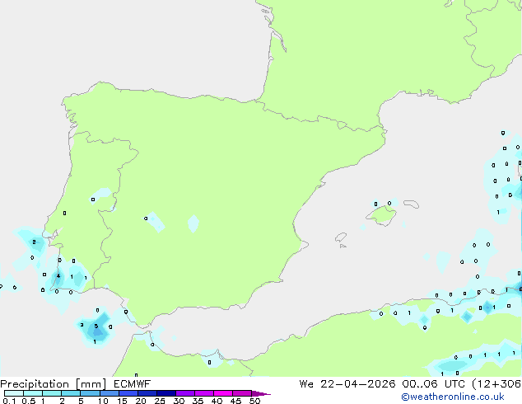Image resolution: width=522 pixels, height=404 pixels.
Task: Click the '00..06 UTC' time text
Action: [x=433, y=384]
